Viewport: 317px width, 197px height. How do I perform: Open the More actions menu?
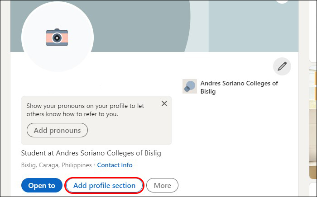162,185
